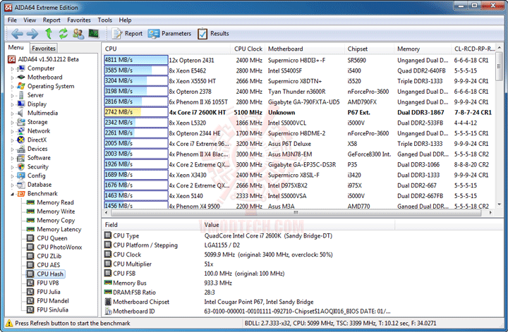Screen dimensions: 508x332
Task: Sort by the CPU Clock column header
Action: (248, 49)
